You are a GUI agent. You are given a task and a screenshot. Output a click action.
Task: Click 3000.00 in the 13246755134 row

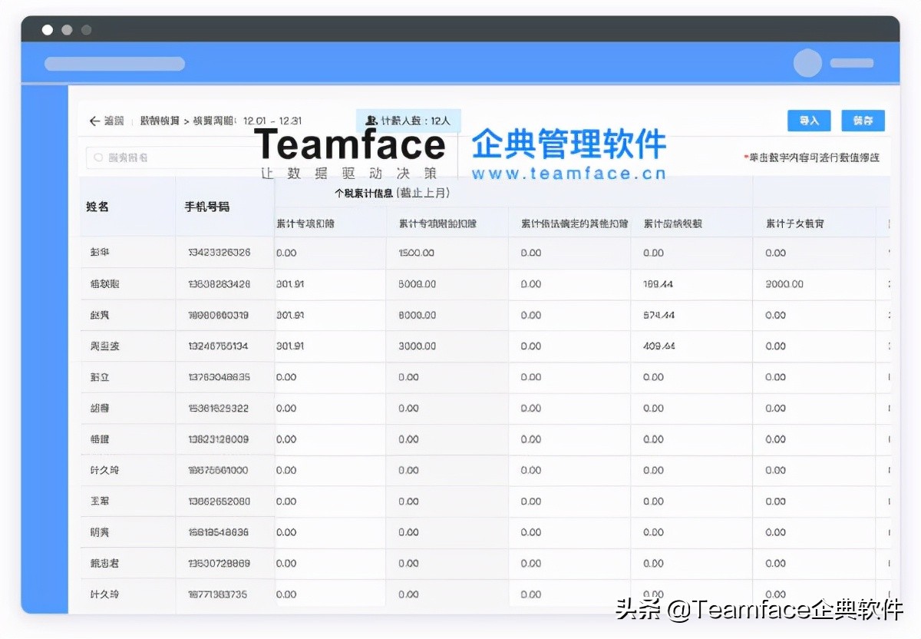coord(418,346)
